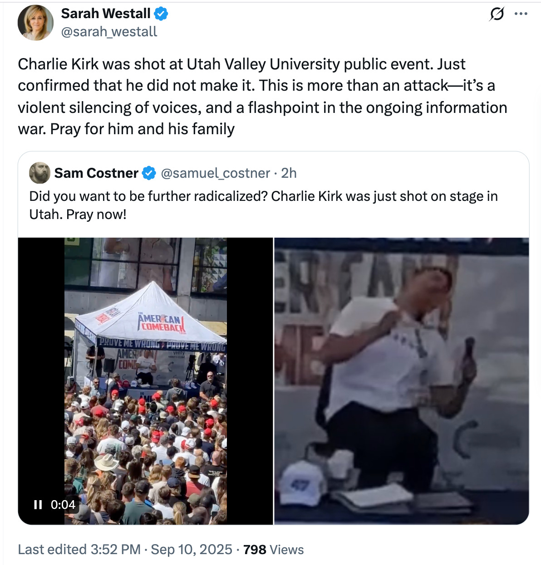Open the three-dot more options menu

click(521, 14)
